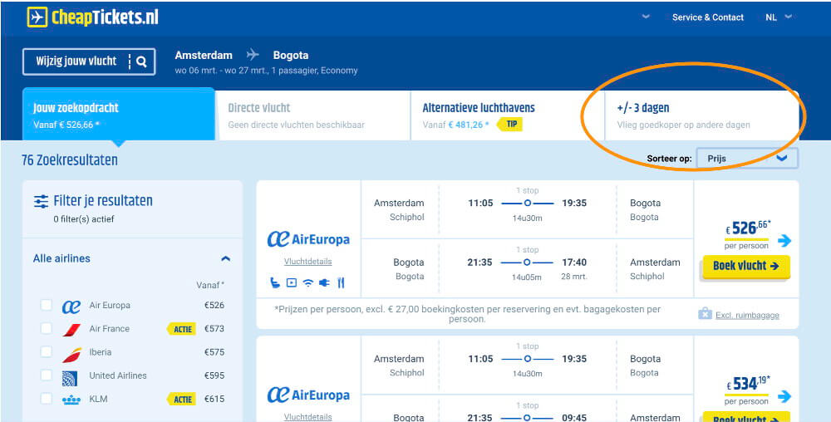Click the 28 mrt. arrival date label
The width and height of the screenshot is (831, 422).
click(x=574, y=277)
